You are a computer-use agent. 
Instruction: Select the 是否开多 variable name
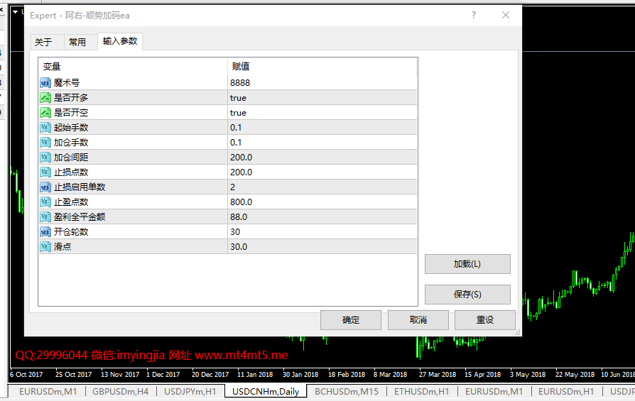pos(71,98)
